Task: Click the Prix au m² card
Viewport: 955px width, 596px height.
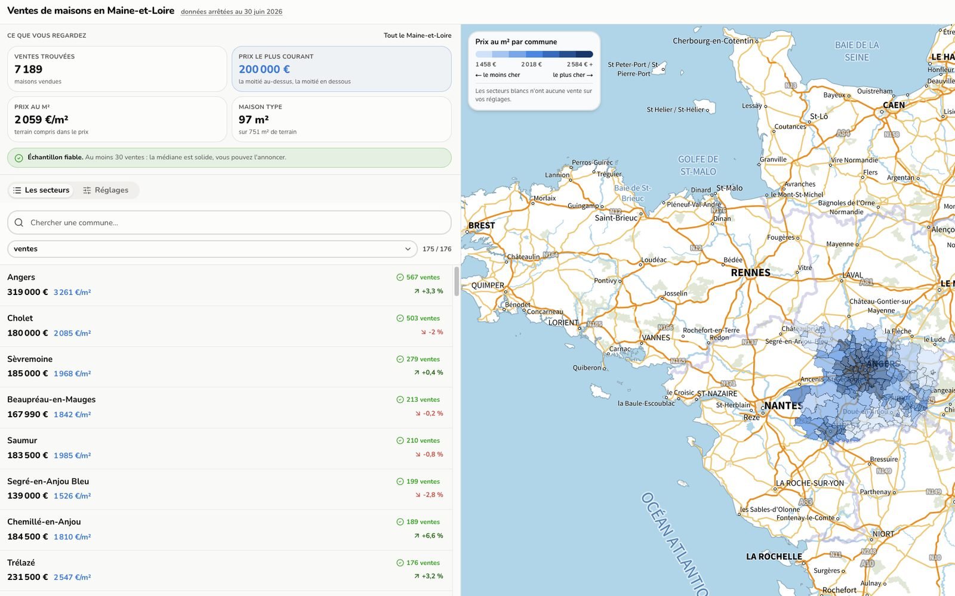Action: [x=117, y=119]
